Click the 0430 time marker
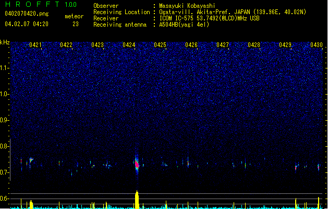Image resolution: width=328 pixels, height=209 pixels. coord(317,45)
